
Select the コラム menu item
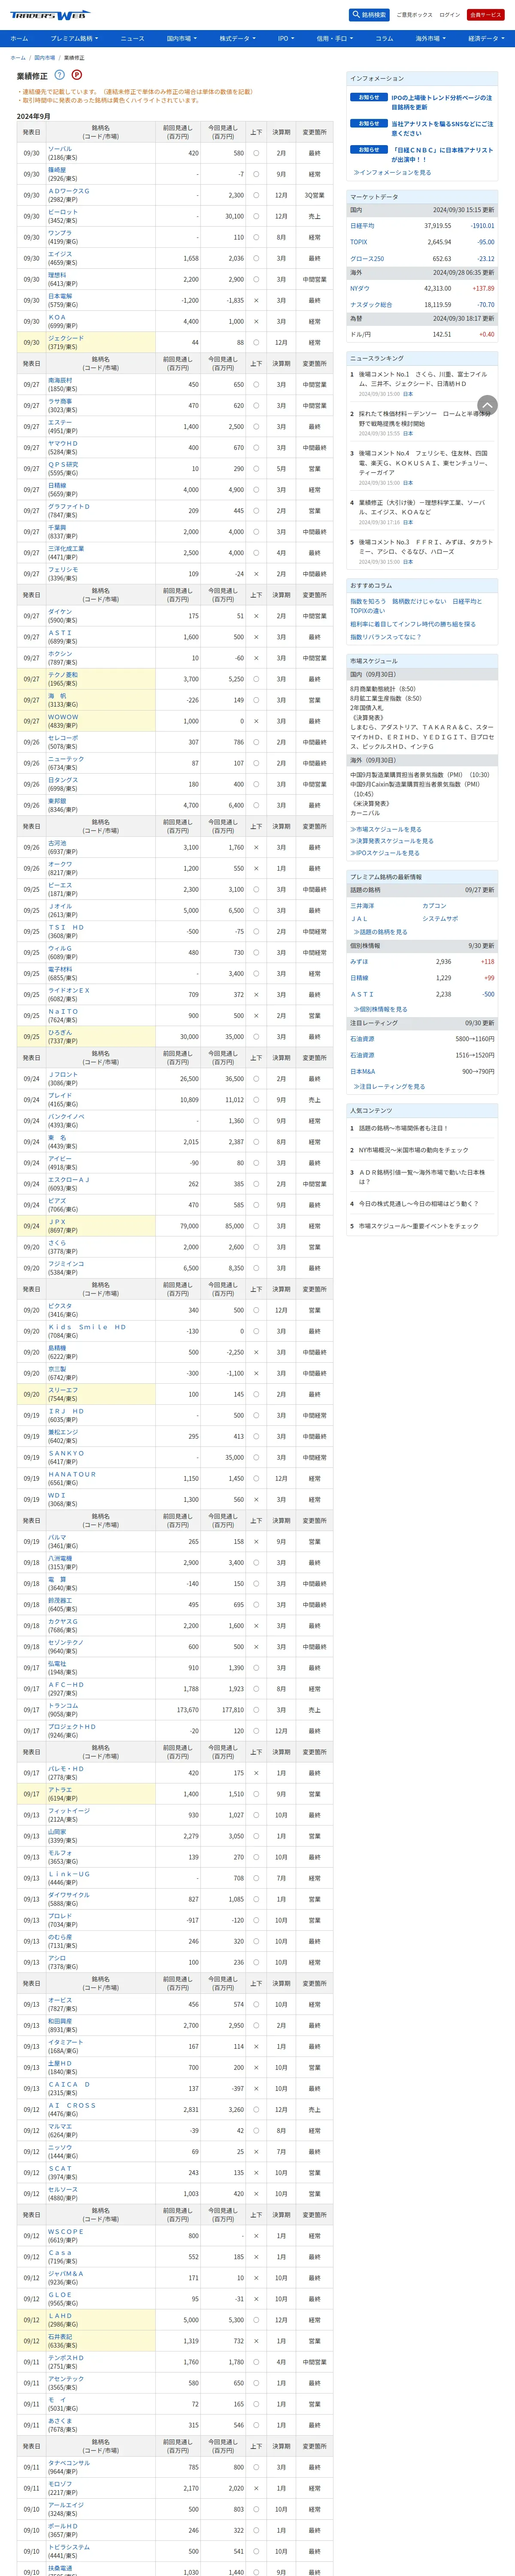point(384,38)
